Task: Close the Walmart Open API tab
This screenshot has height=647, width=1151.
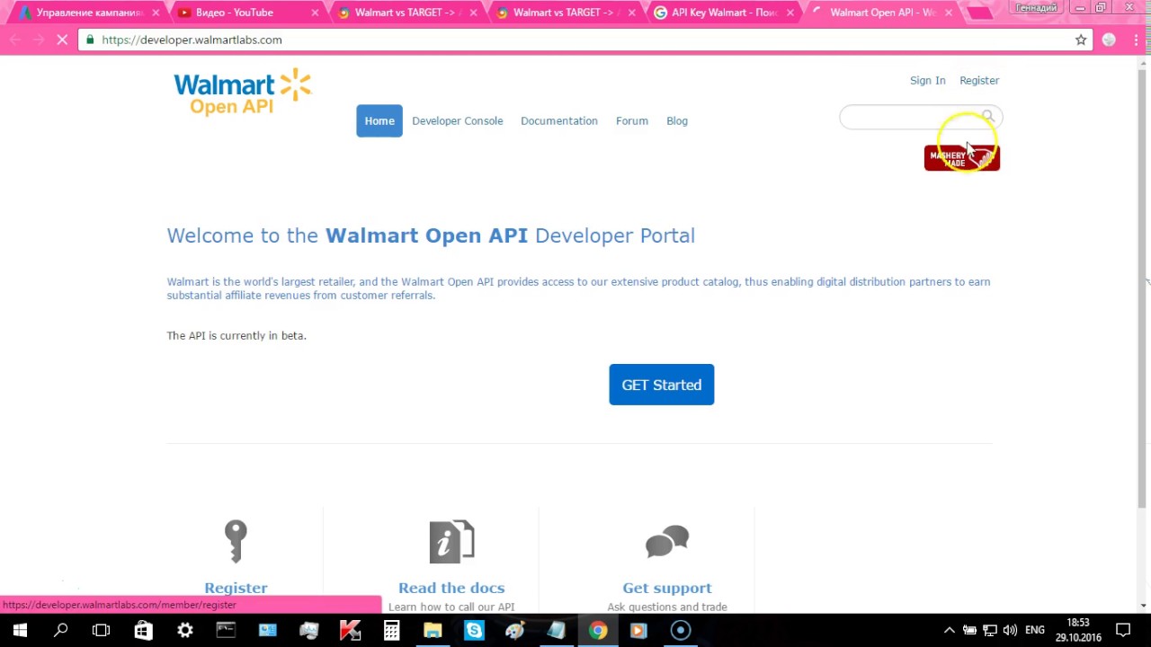Action: pyautogui.click(x=948, y=13)
